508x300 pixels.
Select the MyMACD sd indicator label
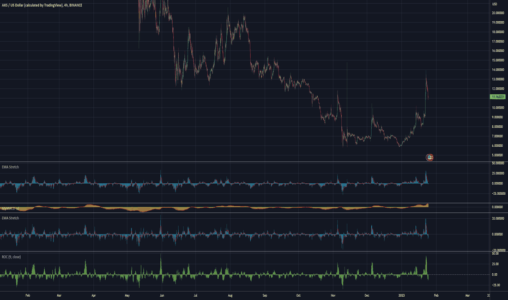(x=10, y=208)
